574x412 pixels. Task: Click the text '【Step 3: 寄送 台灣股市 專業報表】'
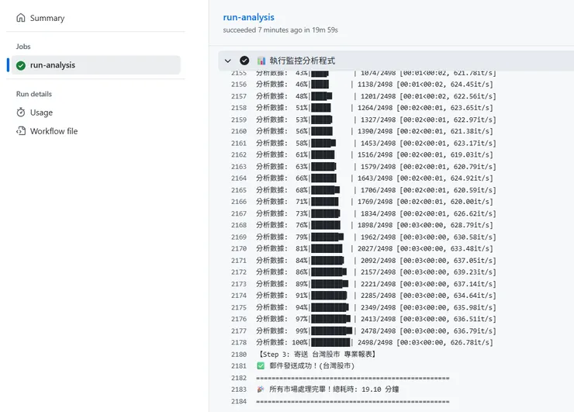tap(316, 355)
